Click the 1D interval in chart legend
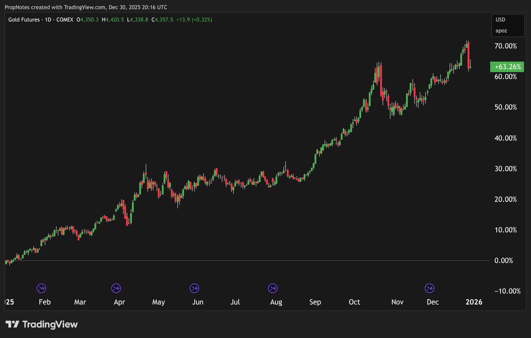Image resolution: width=531 pixels, height=338 pixels. [x=48, y=20]
